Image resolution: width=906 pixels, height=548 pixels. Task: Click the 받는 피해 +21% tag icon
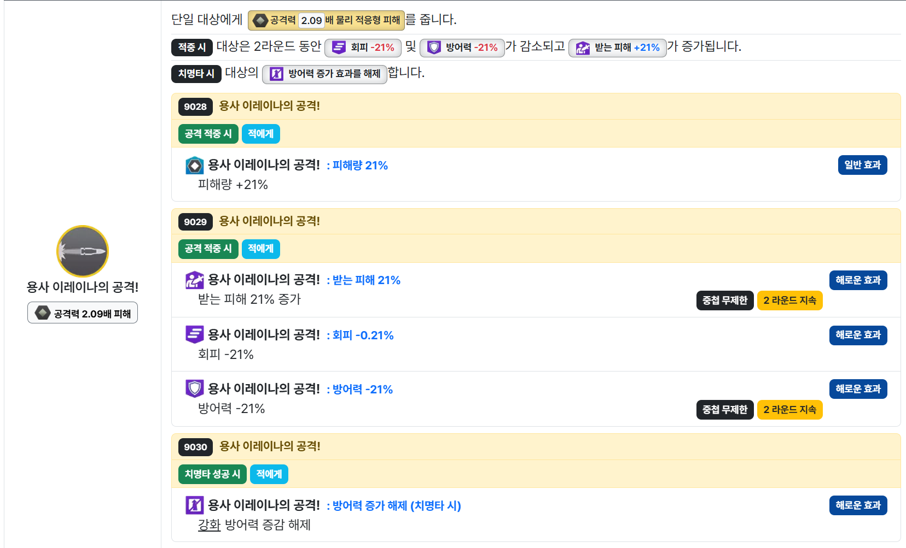tap(583, 48)
